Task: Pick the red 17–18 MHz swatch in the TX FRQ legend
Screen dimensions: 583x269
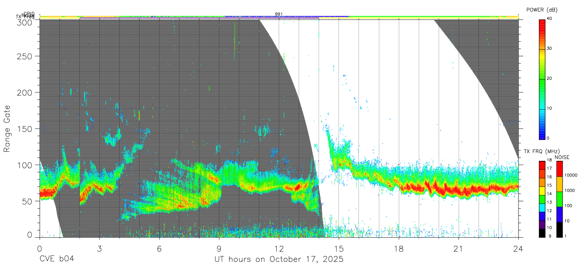Action: pyautogui.click(x=542, y=165)
